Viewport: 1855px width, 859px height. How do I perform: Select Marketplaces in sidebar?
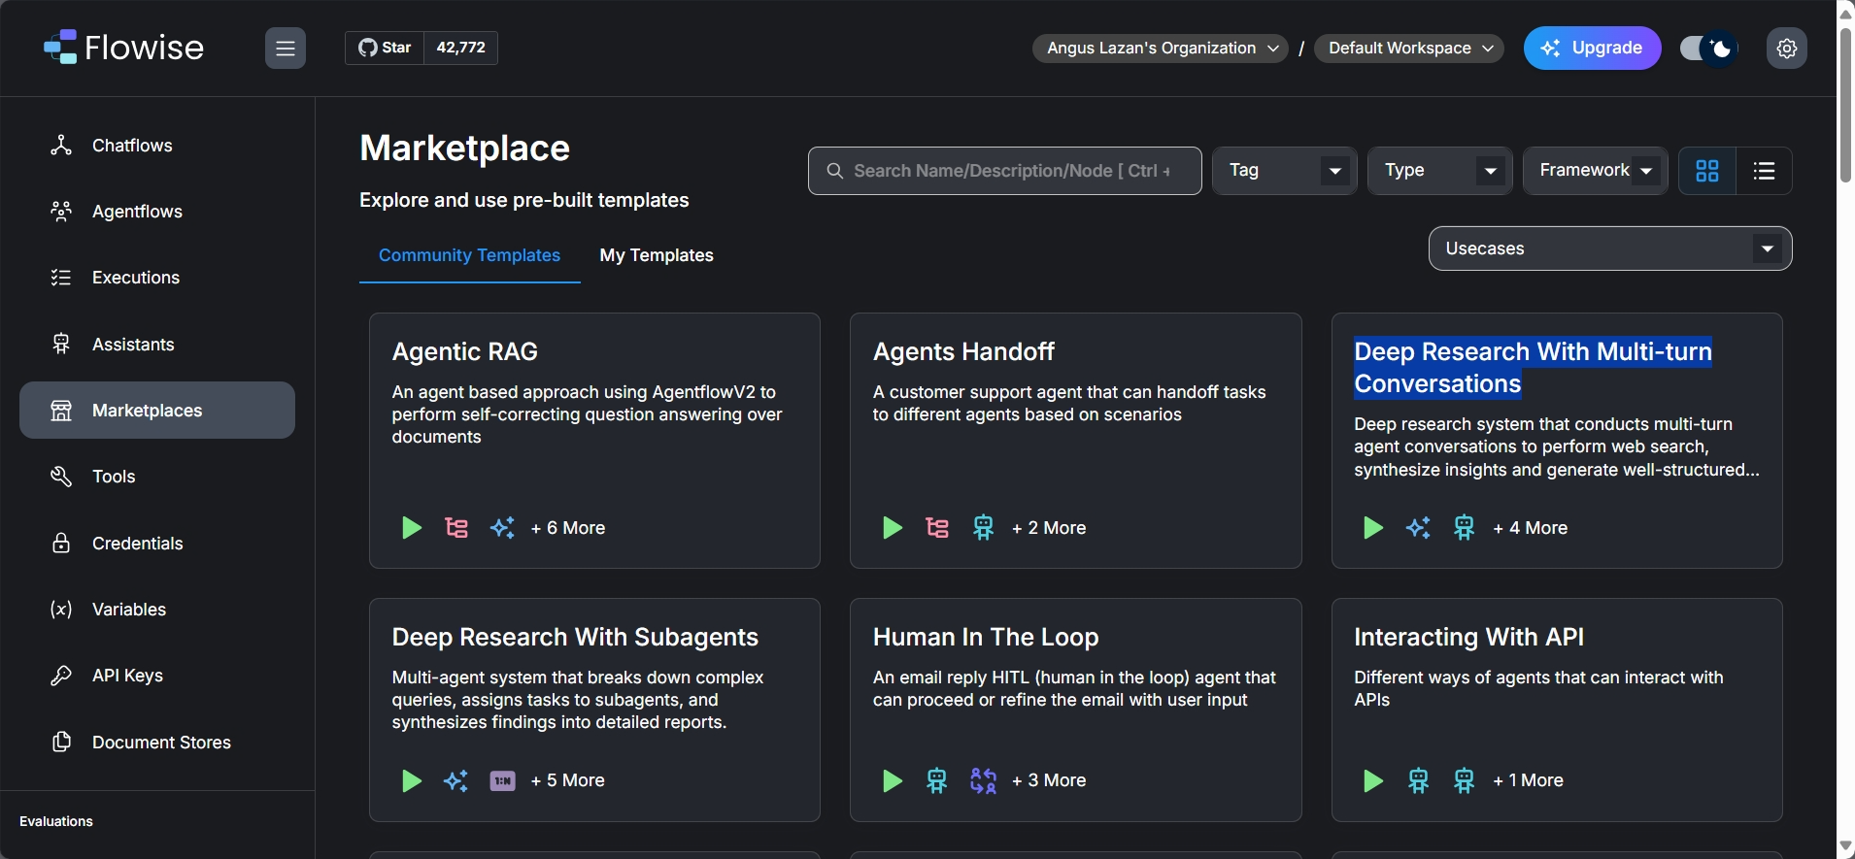(157, 411)
